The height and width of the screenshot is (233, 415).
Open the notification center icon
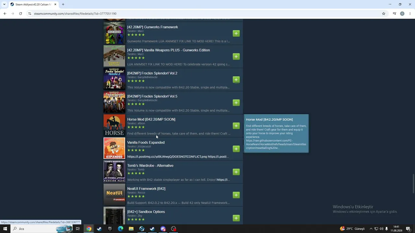408,229
